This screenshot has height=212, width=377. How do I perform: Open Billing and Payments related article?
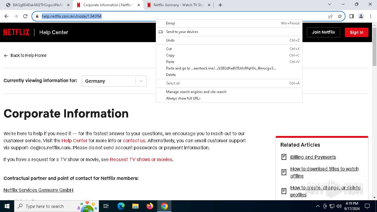point(313,157)
